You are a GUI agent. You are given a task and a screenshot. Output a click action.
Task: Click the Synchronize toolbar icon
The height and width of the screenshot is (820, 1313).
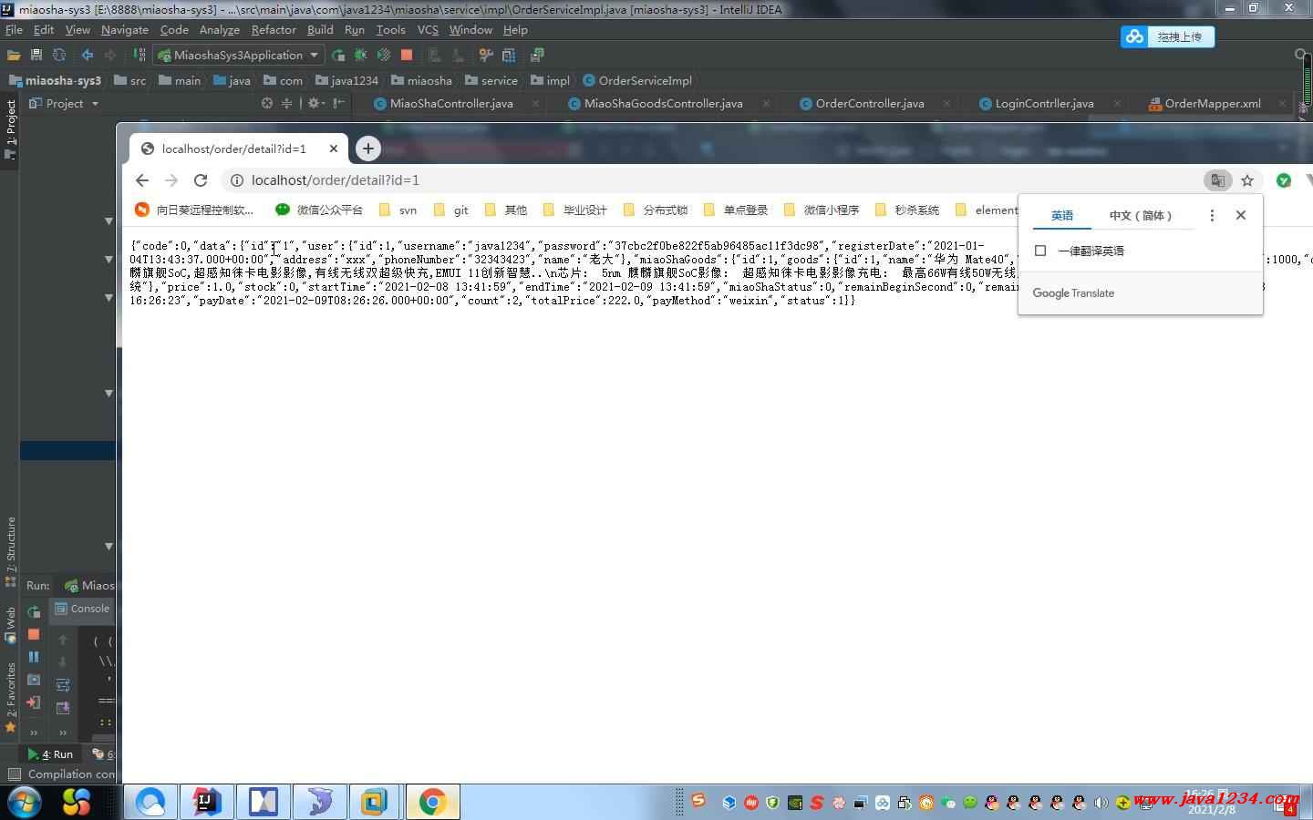point(59,56)
